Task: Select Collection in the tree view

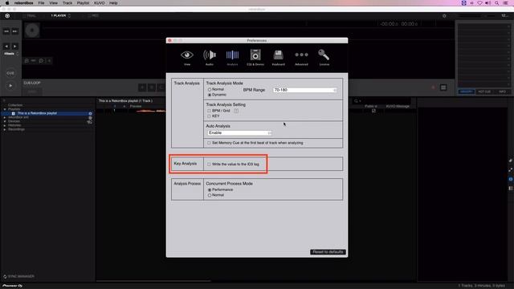Action: pos(15,105)
